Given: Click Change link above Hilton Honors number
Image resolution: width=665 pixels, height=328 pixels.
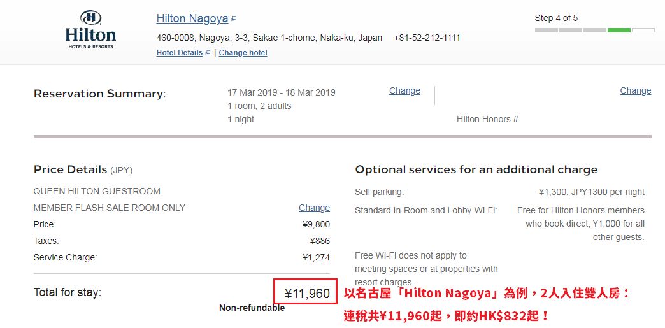Looking at the screenshot, I should (x=635, y=91).
